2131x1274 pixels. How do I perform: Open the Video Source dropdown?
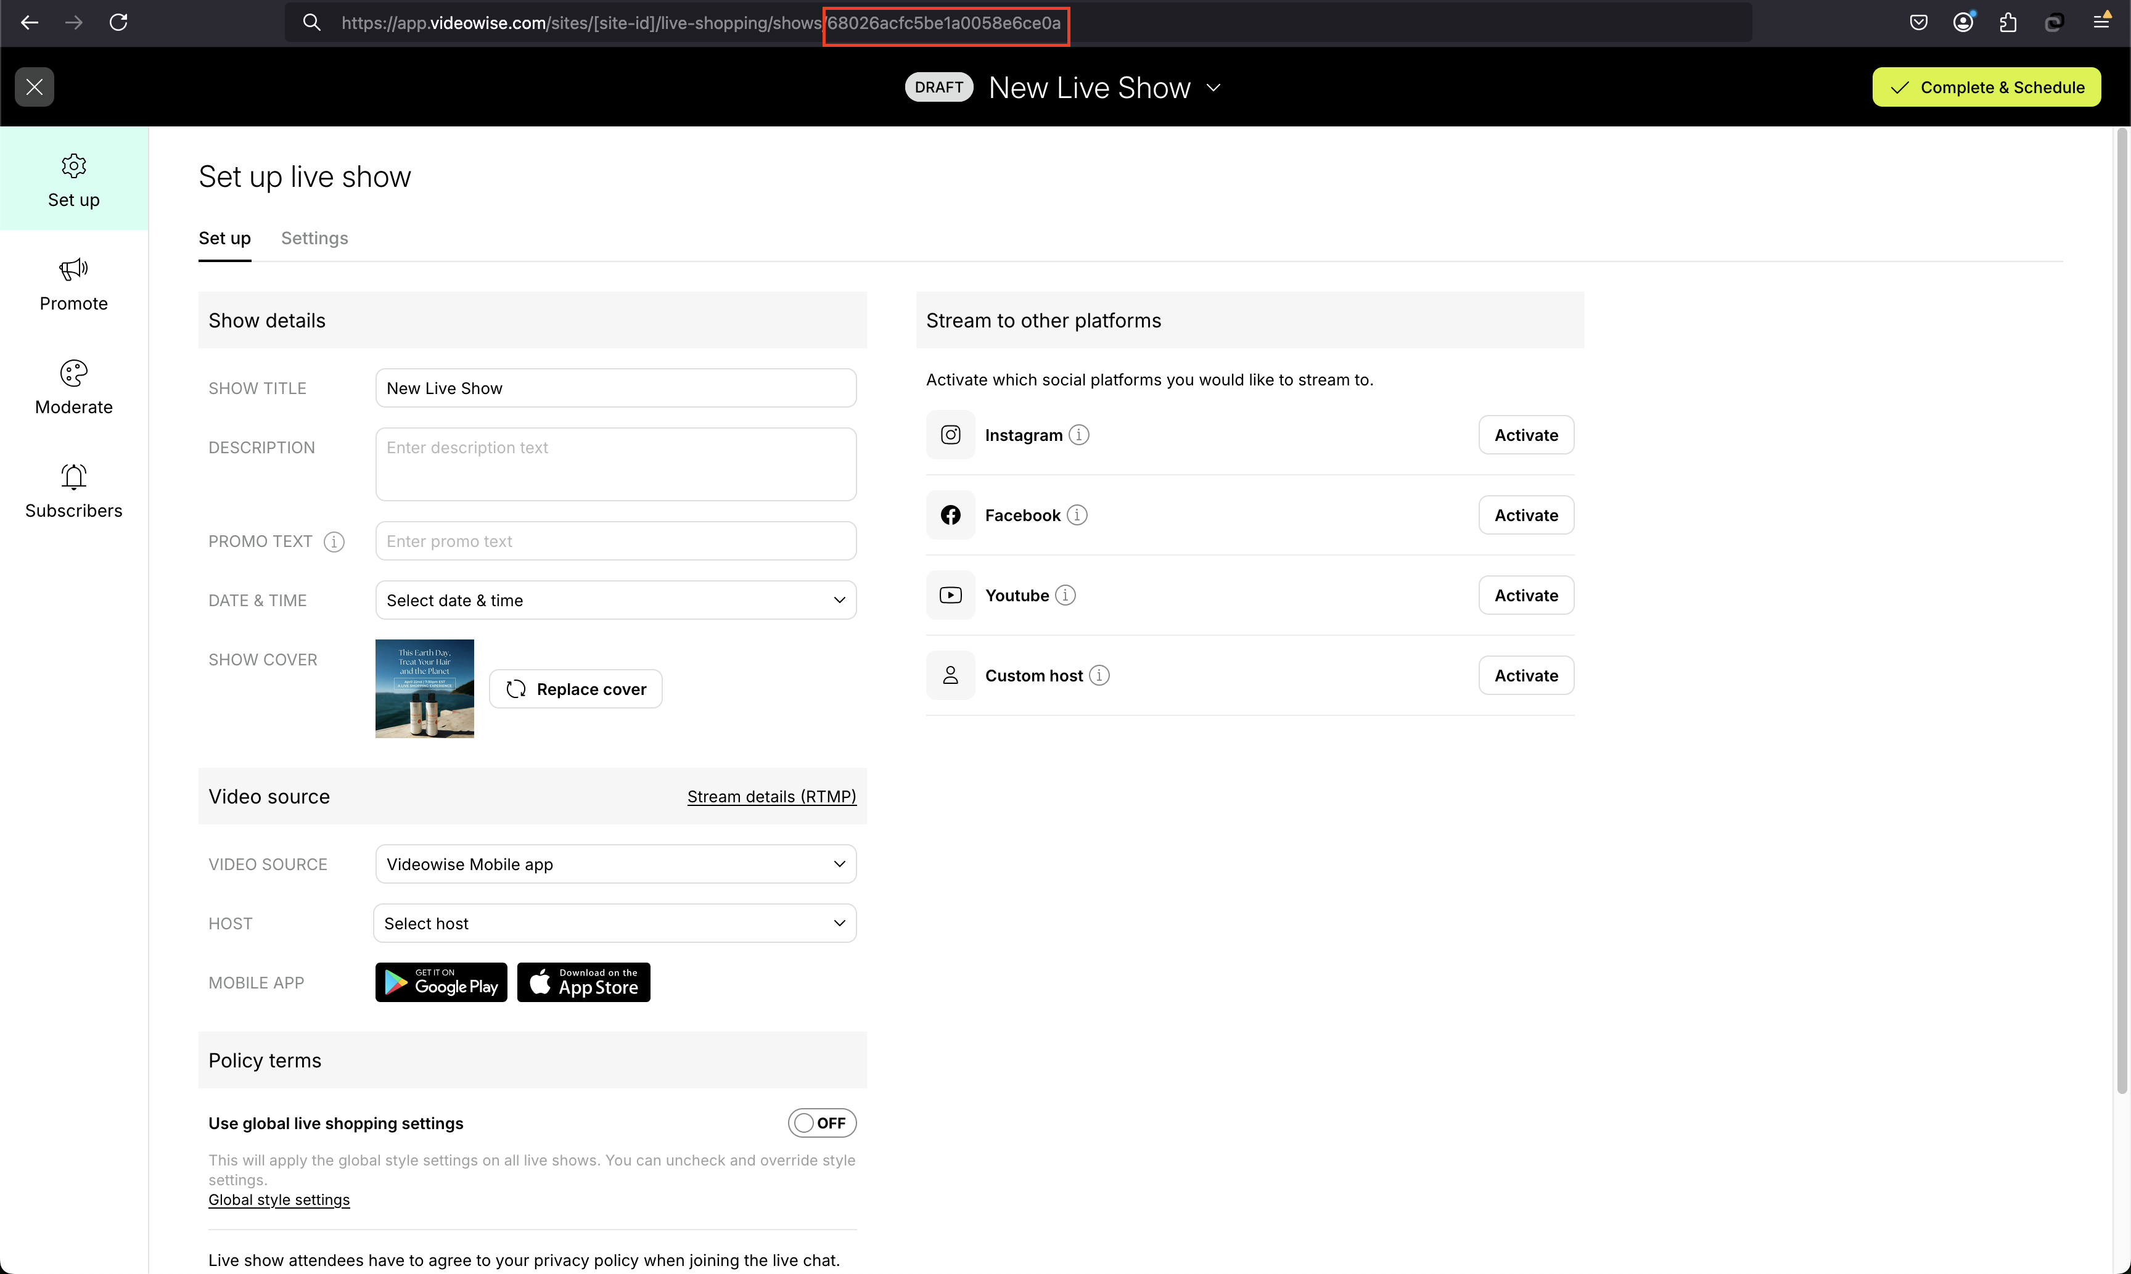pos(615,864)
